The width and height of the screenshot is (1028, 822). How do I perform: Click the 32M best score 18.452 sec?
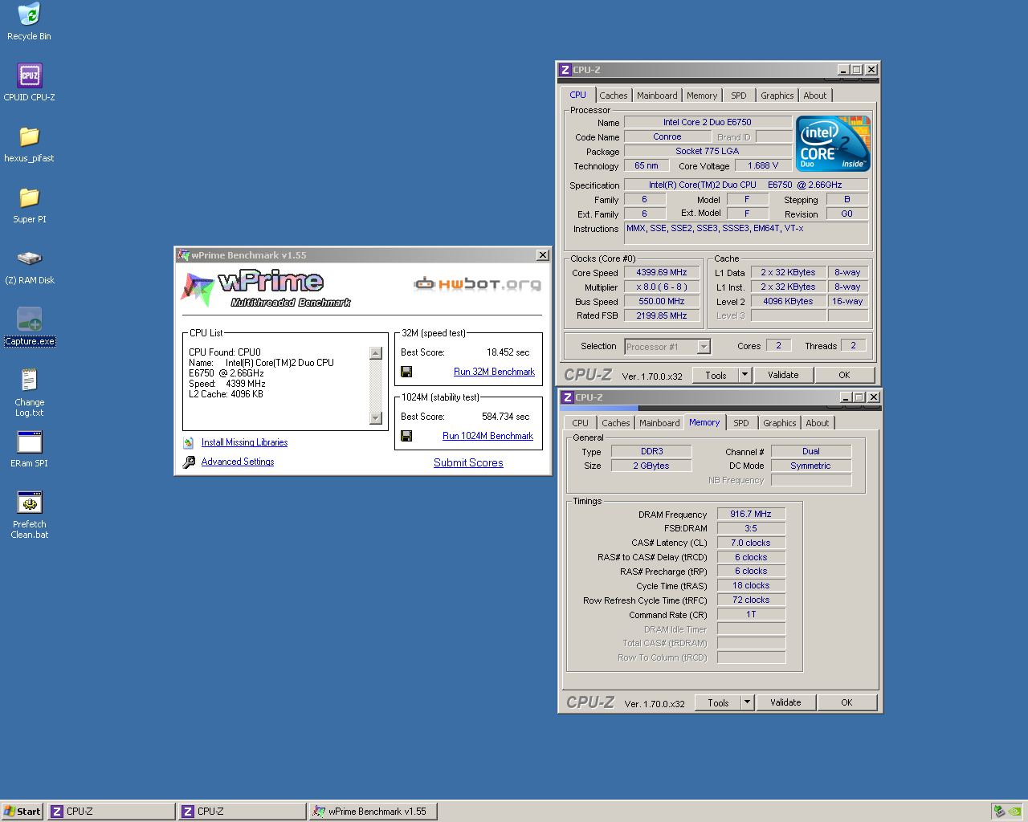pyautogui.click(x=508, y=352)
